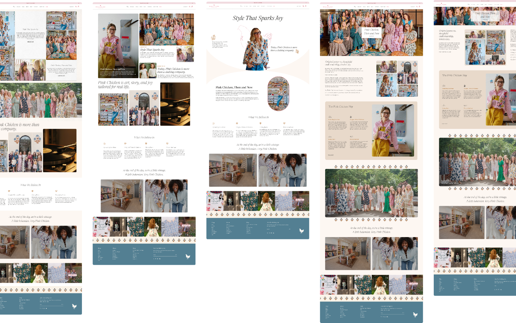The width and height of the screenshot is (516, 323).
Task: Click cart icon in collage-layout mockup header
Action: 192,6
